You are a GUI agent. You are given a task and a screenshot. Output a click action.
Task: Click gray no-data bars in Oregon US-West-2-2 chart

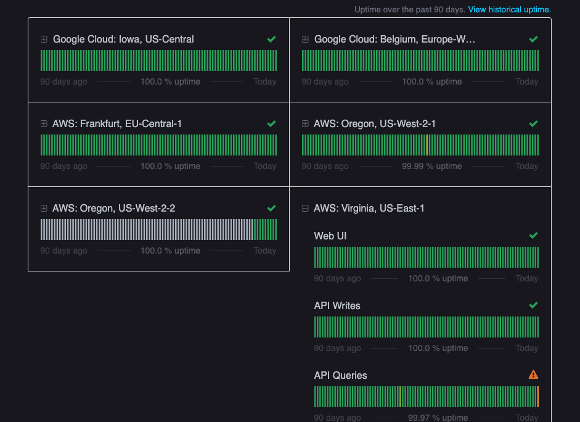(x=147, y=230)
